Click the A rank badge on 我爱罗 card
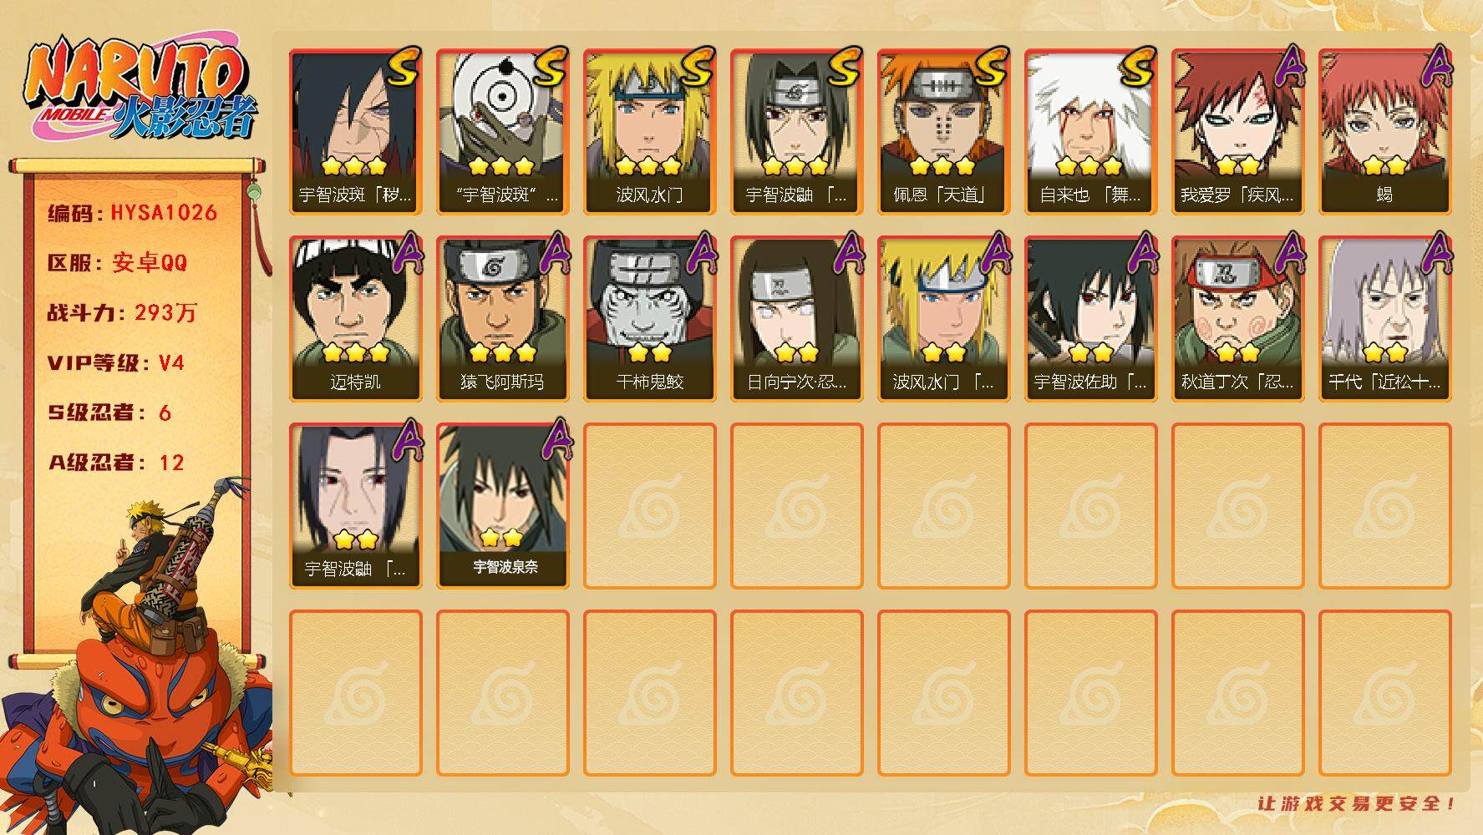This screenshot has height=835, width=1483. coord(1288,67)
